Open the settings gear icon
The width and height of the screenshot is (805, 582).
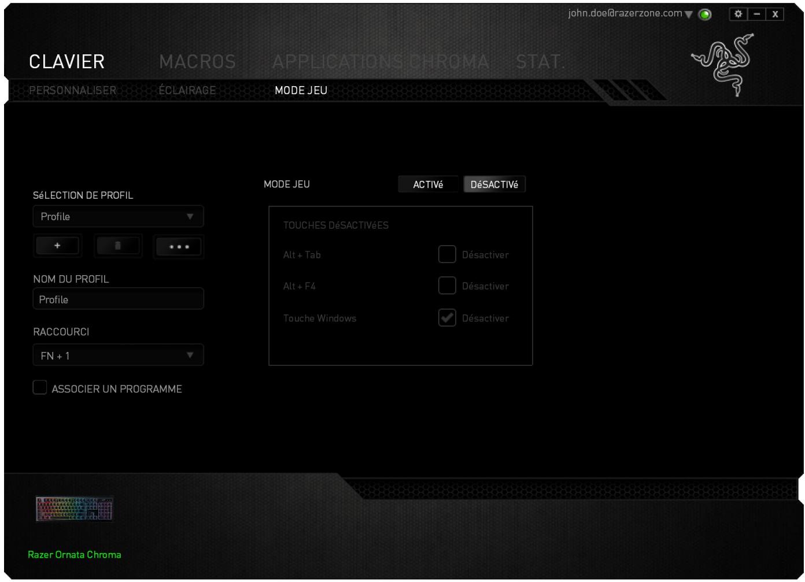[738, 14]
